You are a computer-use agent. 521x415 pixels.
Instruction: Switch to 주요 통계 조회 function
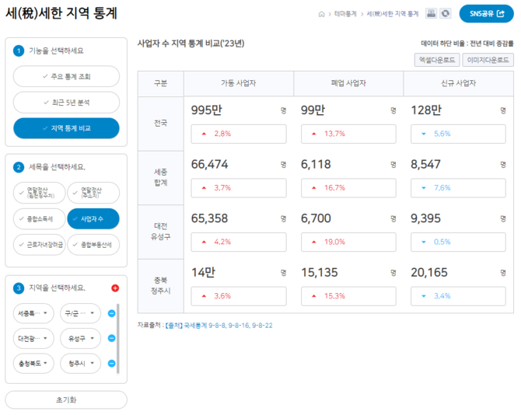pos(66,76)
